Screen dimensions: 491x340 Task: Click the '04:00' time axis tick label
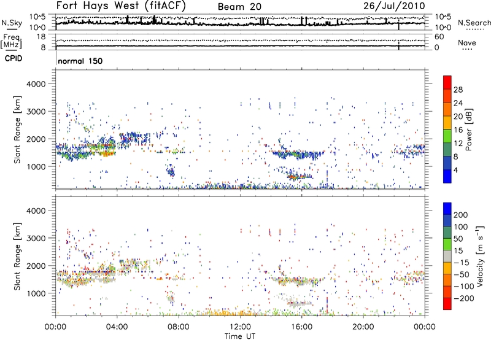117,327
